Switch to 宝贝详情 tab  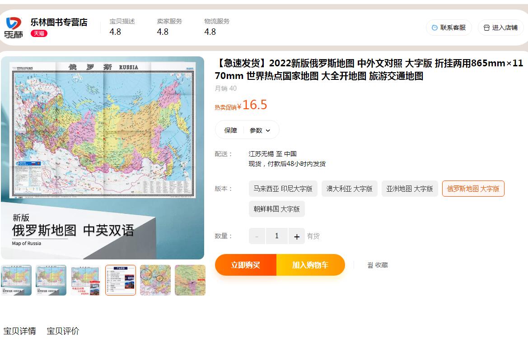pyautogui.click(x=19, y=331)
